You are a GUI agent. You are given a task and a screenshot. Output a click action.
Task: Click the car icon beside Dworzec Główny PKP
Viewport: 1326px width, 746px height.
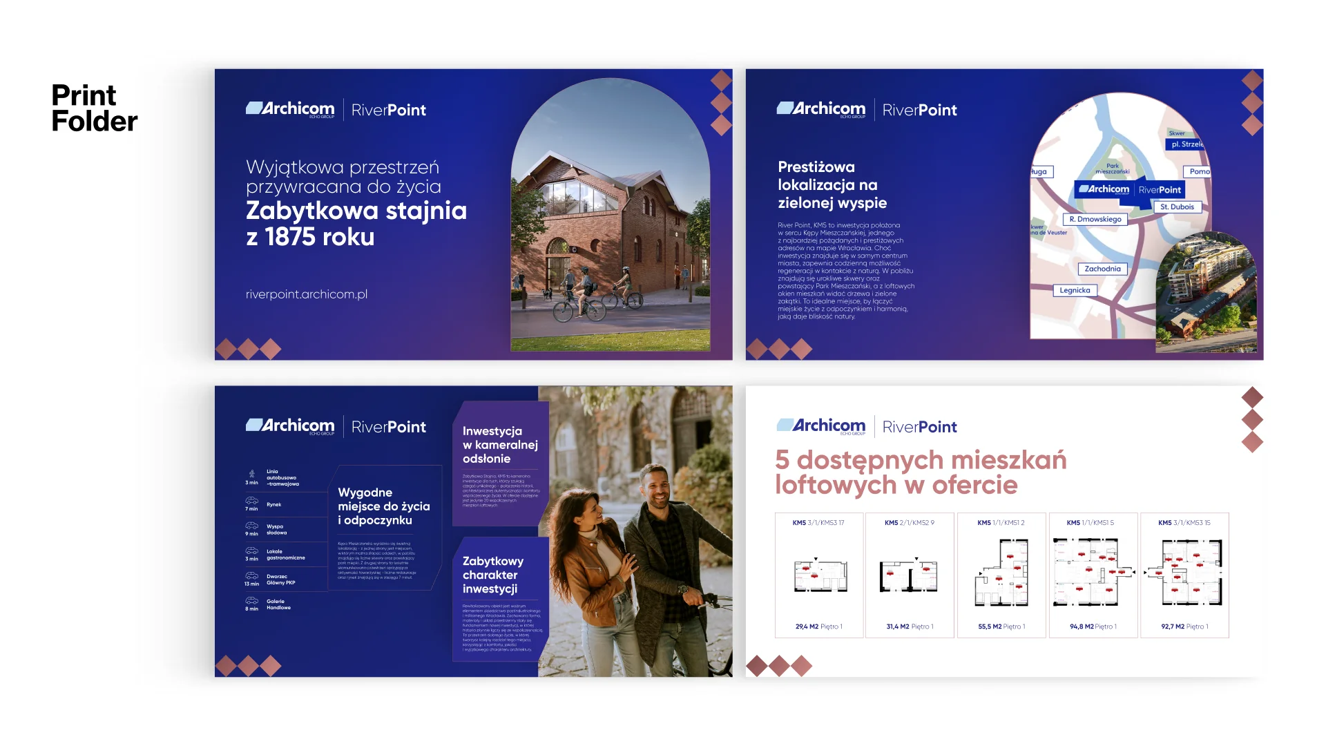tap(252, 575)
